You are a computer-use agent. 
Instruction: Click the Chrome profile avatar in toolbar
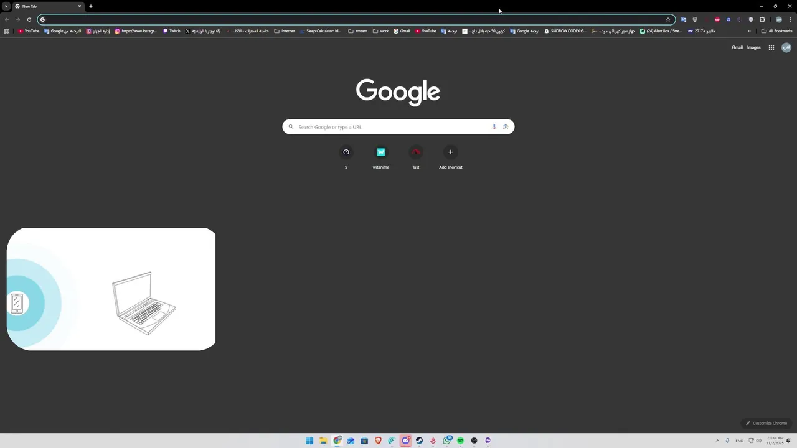778,19
